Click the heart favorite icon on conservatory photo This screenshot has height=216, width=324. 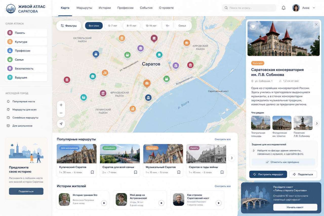[x=253, y=27]
